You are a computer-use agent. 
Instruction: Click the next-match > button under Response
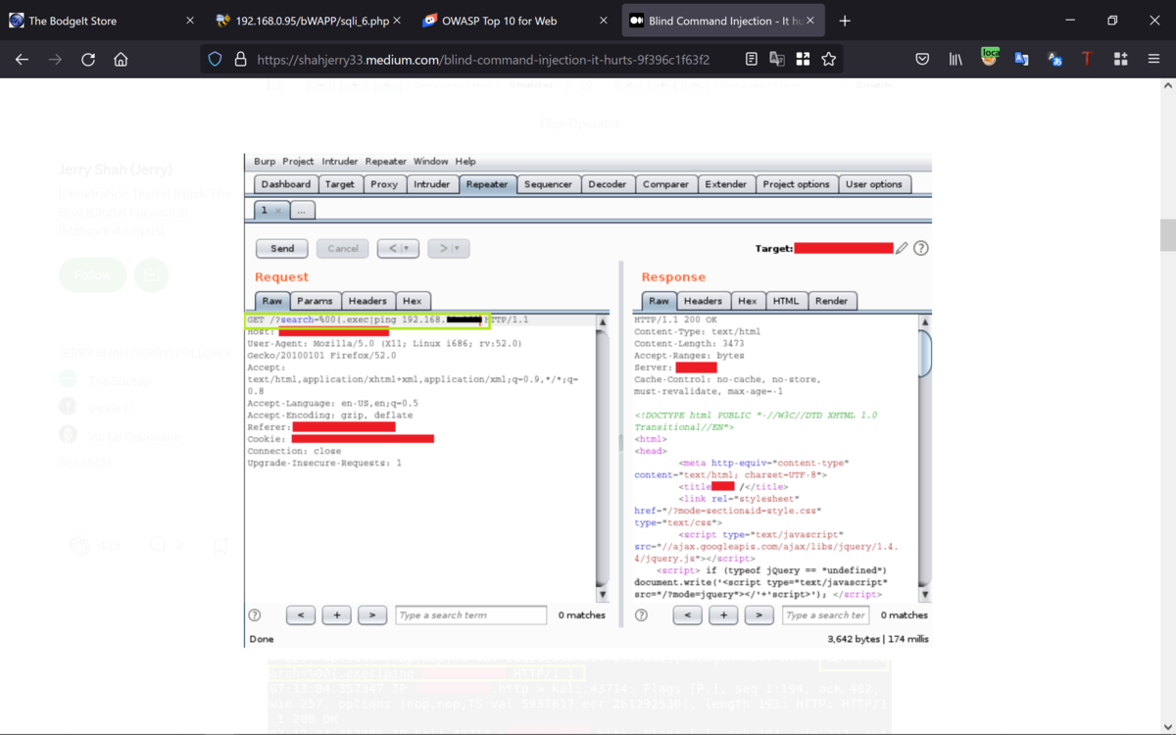pos(759,615)
